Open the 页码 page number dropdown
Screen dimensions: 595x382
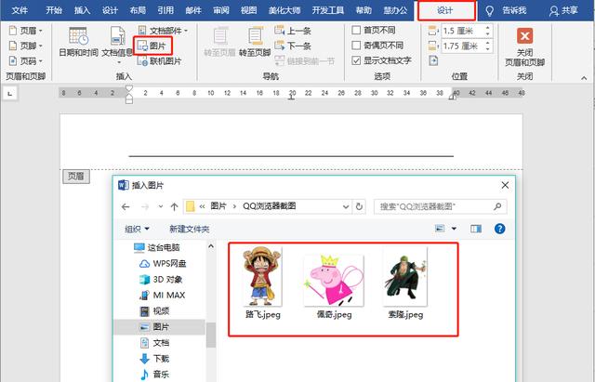tap(25, 61)
